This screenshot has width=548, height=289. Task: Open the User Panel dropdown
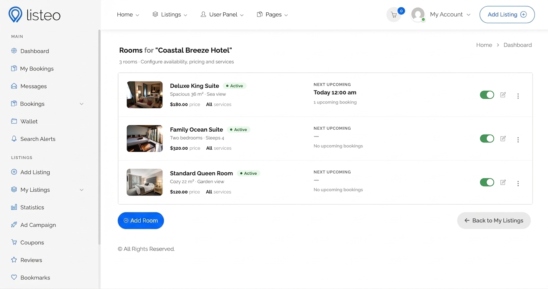click(222, 15)
